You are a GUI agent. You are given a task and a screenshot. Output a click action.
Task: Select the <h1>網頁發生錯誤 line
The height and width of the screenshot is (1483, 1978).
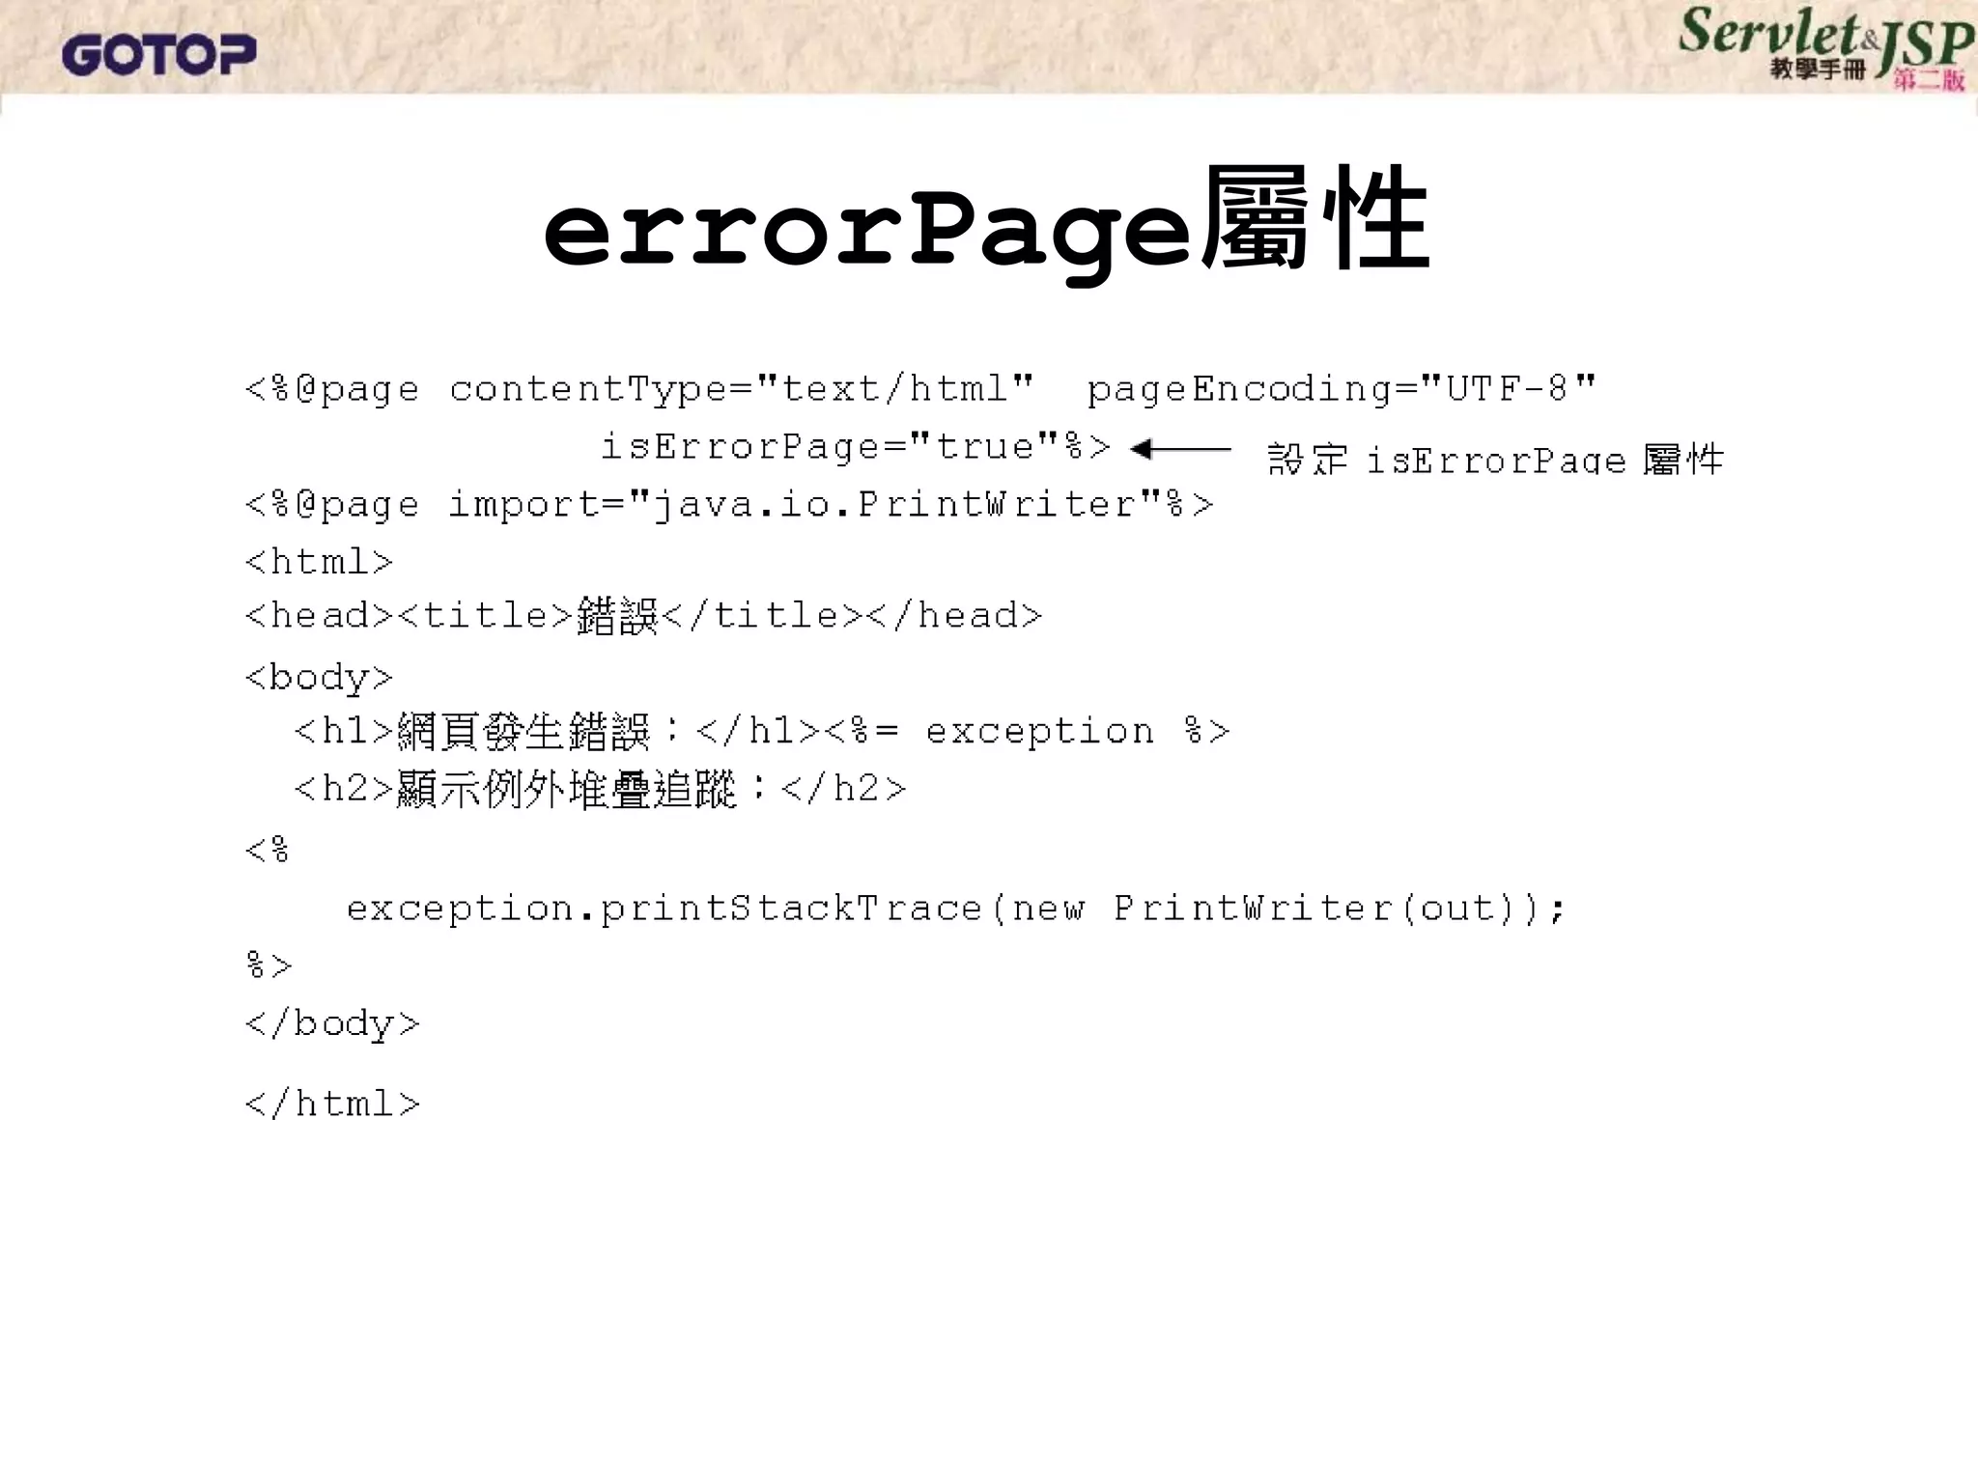pyautogui.click(x=762, y=732)
